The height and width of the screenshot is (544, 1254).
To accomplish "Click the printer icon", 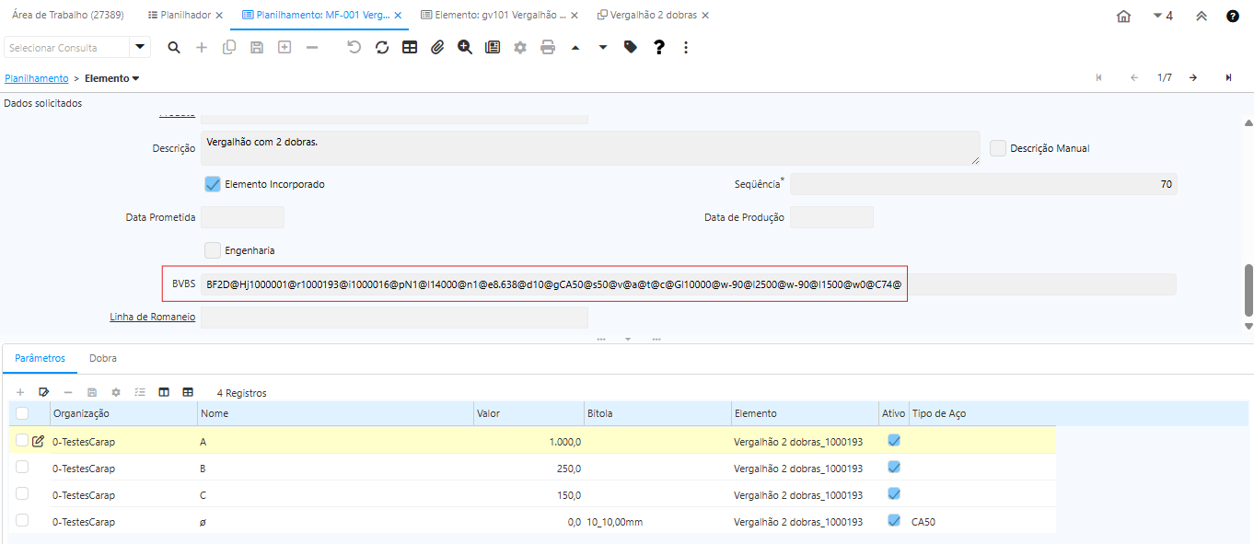I will tap(548, 48).
